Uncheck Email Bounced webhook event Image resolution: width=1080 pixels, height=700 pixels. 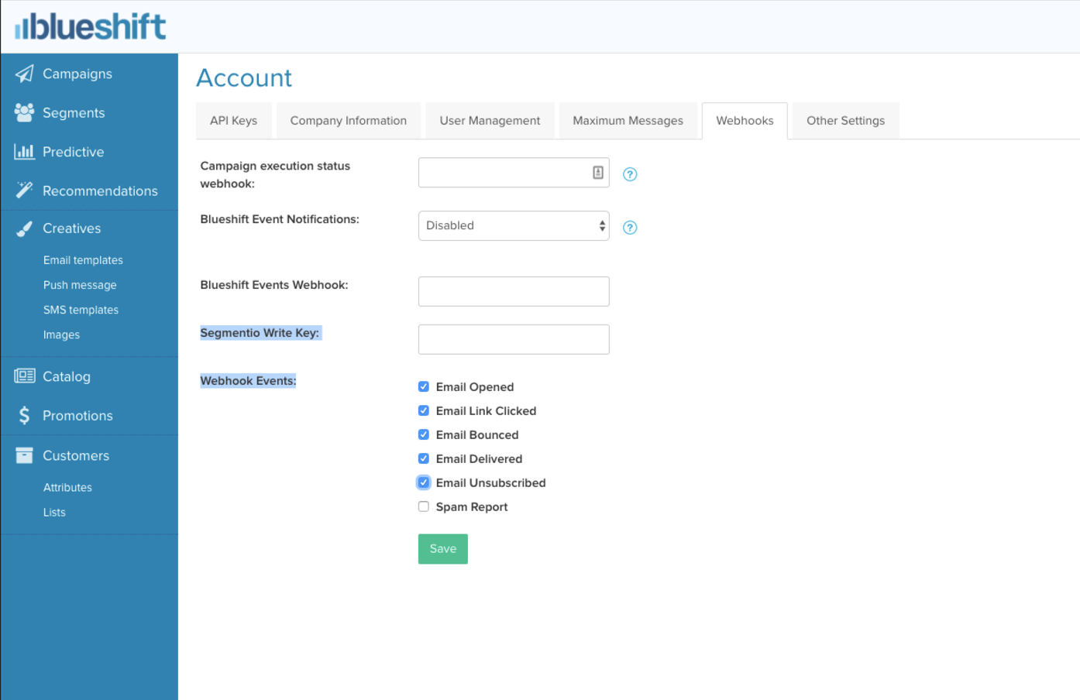tap(424, 434)
